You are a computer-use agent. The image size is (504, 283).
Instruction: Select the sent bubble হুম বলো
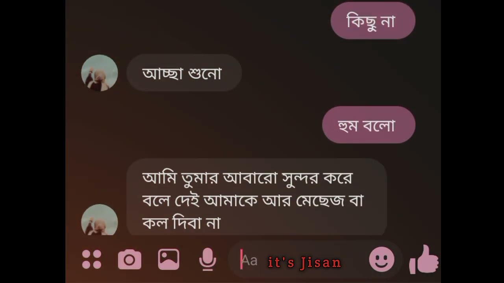pos(369,125)
